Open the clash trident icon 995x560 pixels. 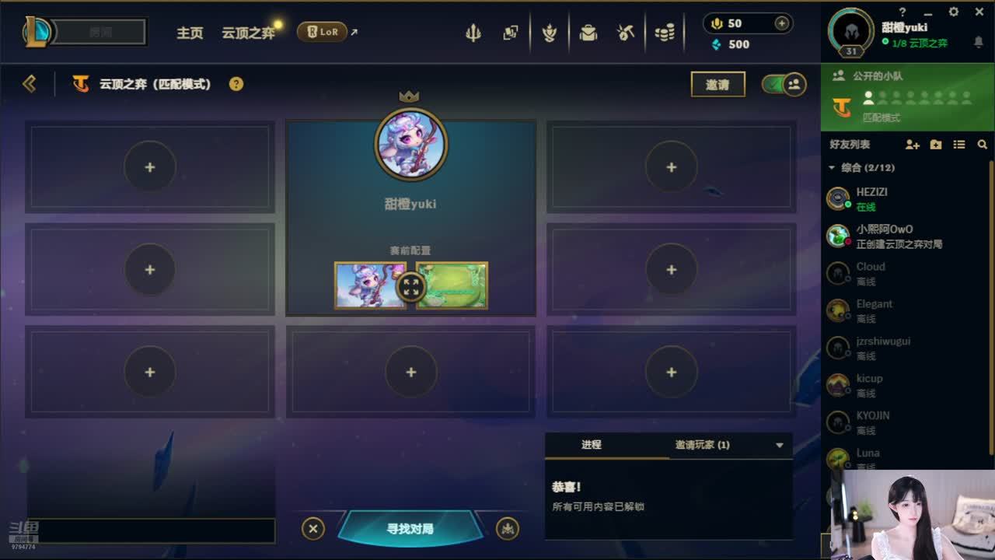[473, 33]
